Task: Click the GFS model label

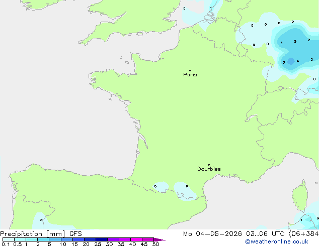Action: tap(75, 234)
